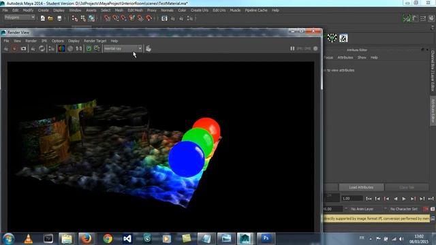436x245 pixels.
Task: Open the Create UVs menu
Action: pyautogui.click(x=200, y=10)
